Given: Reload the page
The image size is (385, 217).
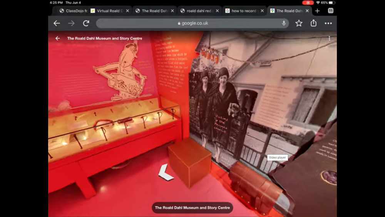Looking at the screenshot, I should [86, 24].
